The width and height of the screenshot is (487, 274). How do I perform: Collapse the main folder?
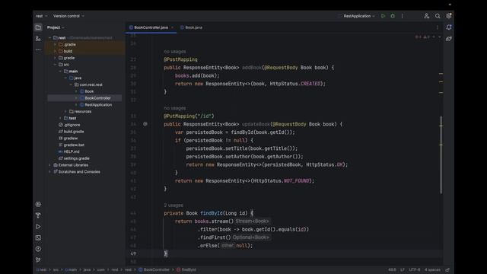(60, 71)
